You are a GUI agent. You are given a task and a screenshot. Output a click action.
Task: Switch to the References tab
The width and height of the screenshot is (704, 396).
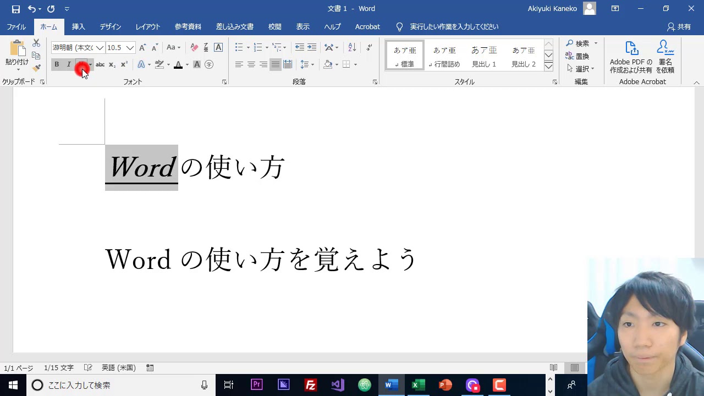tap(188, 26)
